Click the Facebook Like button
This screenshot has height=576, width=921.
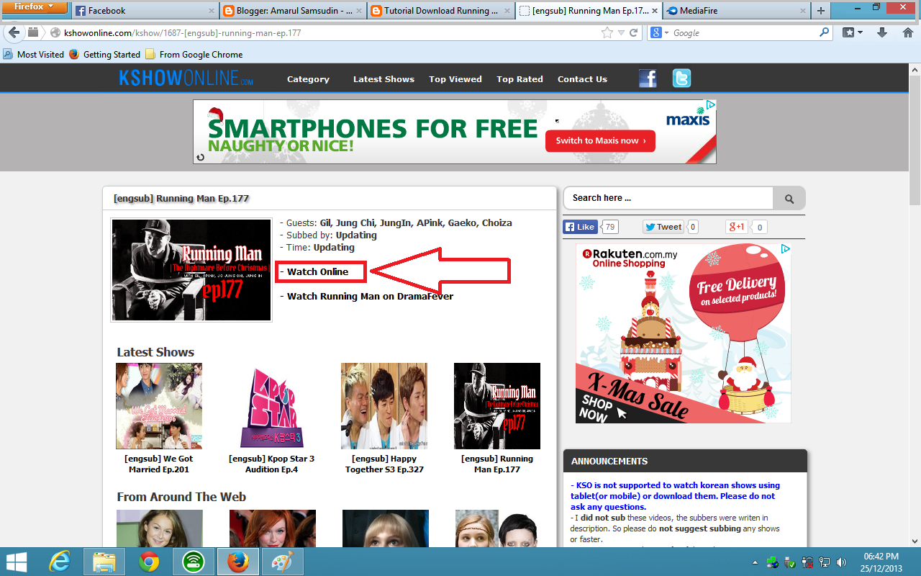pyautogui.click(x=580, y=227)
